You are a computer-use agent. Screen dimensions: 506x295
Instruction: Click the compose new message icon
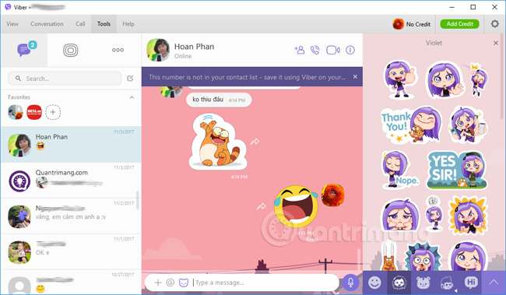point(130,79)
